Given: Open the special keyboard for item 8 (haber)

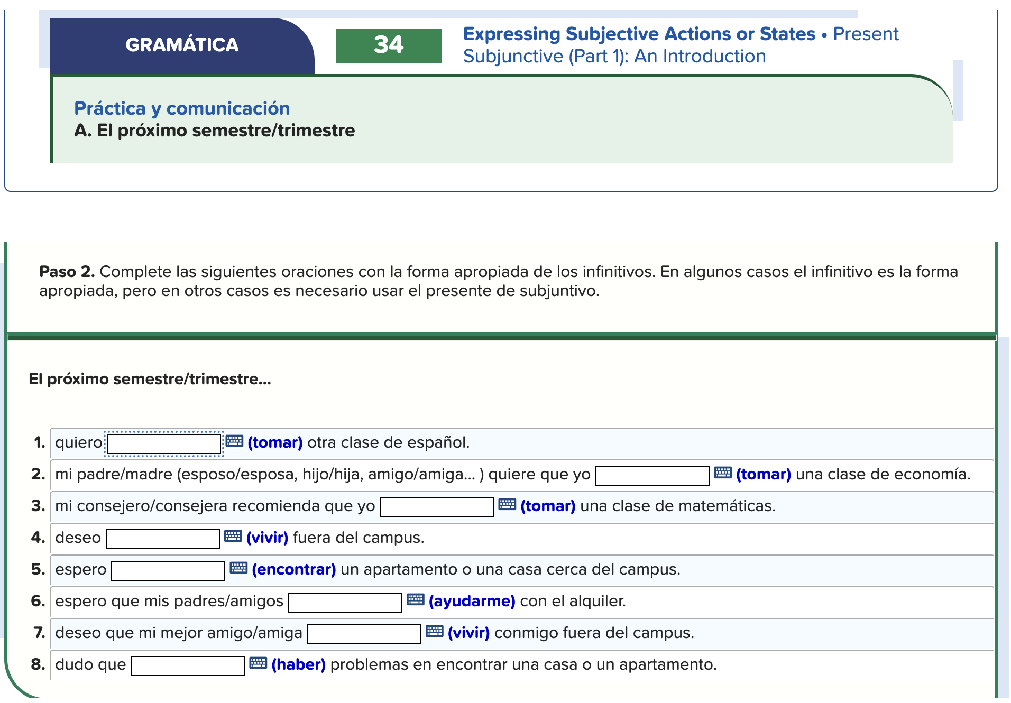Looking at the screenshot, I should (x=257, y=664).
